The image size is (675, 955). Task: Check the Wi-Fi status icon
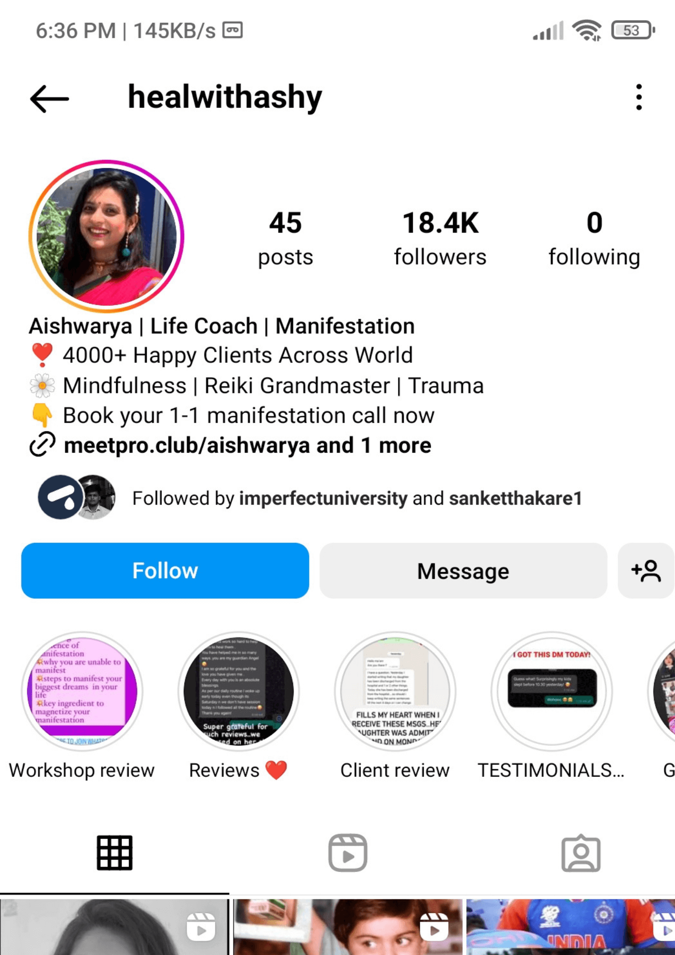tap(587, 31)
